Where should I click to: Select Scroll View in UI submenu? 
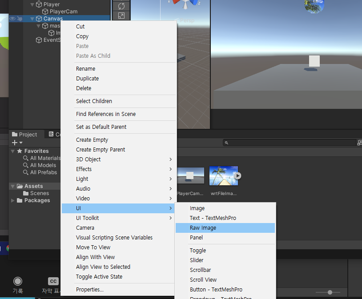point(225,279)
